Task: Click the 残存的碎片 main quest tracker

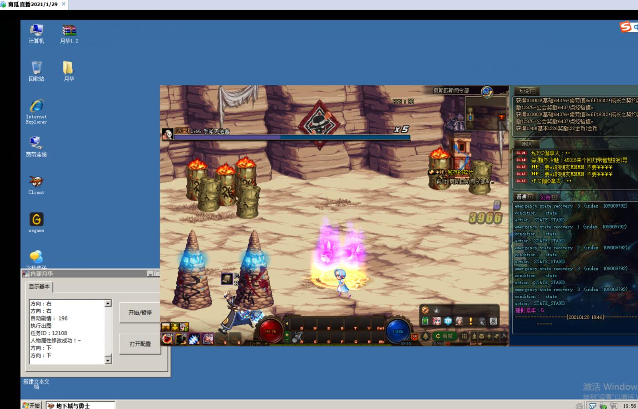Action: click(460, 173)
